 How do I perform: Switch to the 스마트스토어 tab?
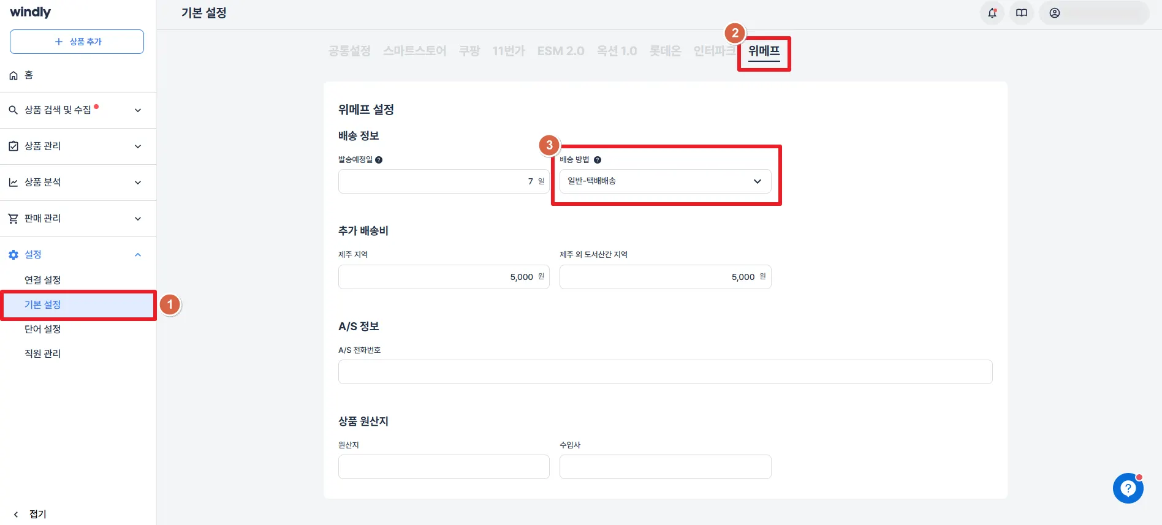(415, 51)
